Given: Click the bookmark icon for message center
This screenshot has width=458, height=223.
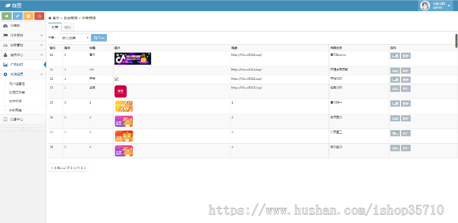Looking at the screenshot, I should click(x=5, y=119).
